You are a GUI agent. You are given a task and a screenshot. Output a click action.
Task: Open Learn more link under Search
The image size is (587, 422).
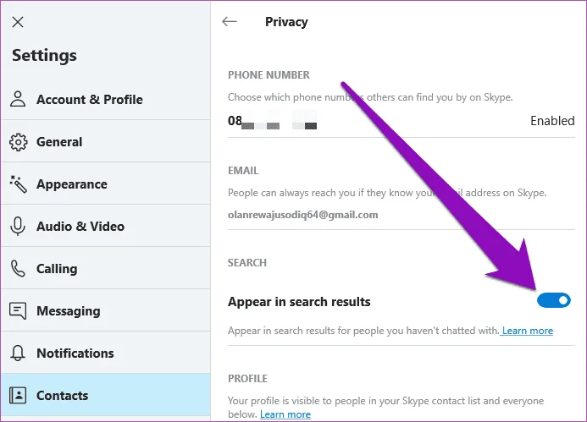click(528, 331)
